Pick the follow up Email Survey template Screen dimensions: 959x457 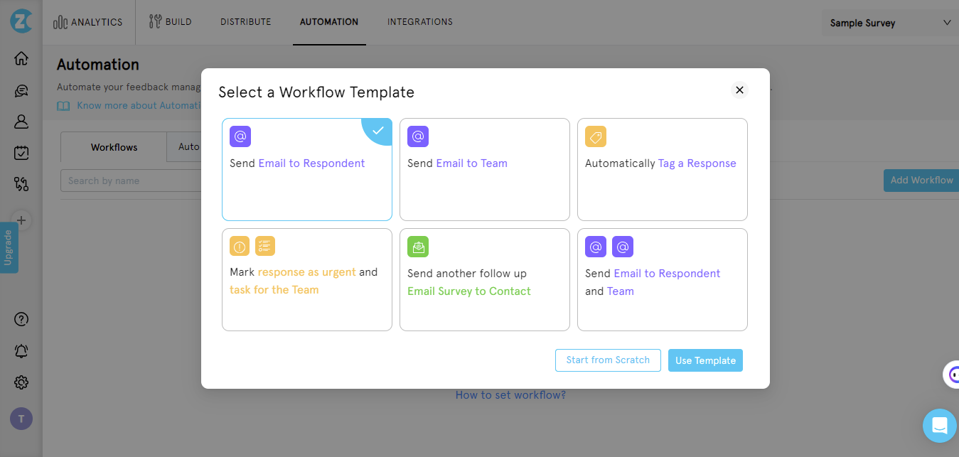[484, 279]
